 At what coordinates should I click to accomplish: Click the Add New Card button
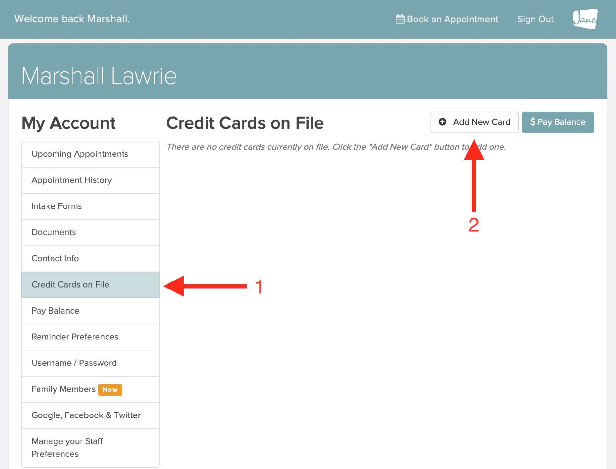(x=475, y=122)
